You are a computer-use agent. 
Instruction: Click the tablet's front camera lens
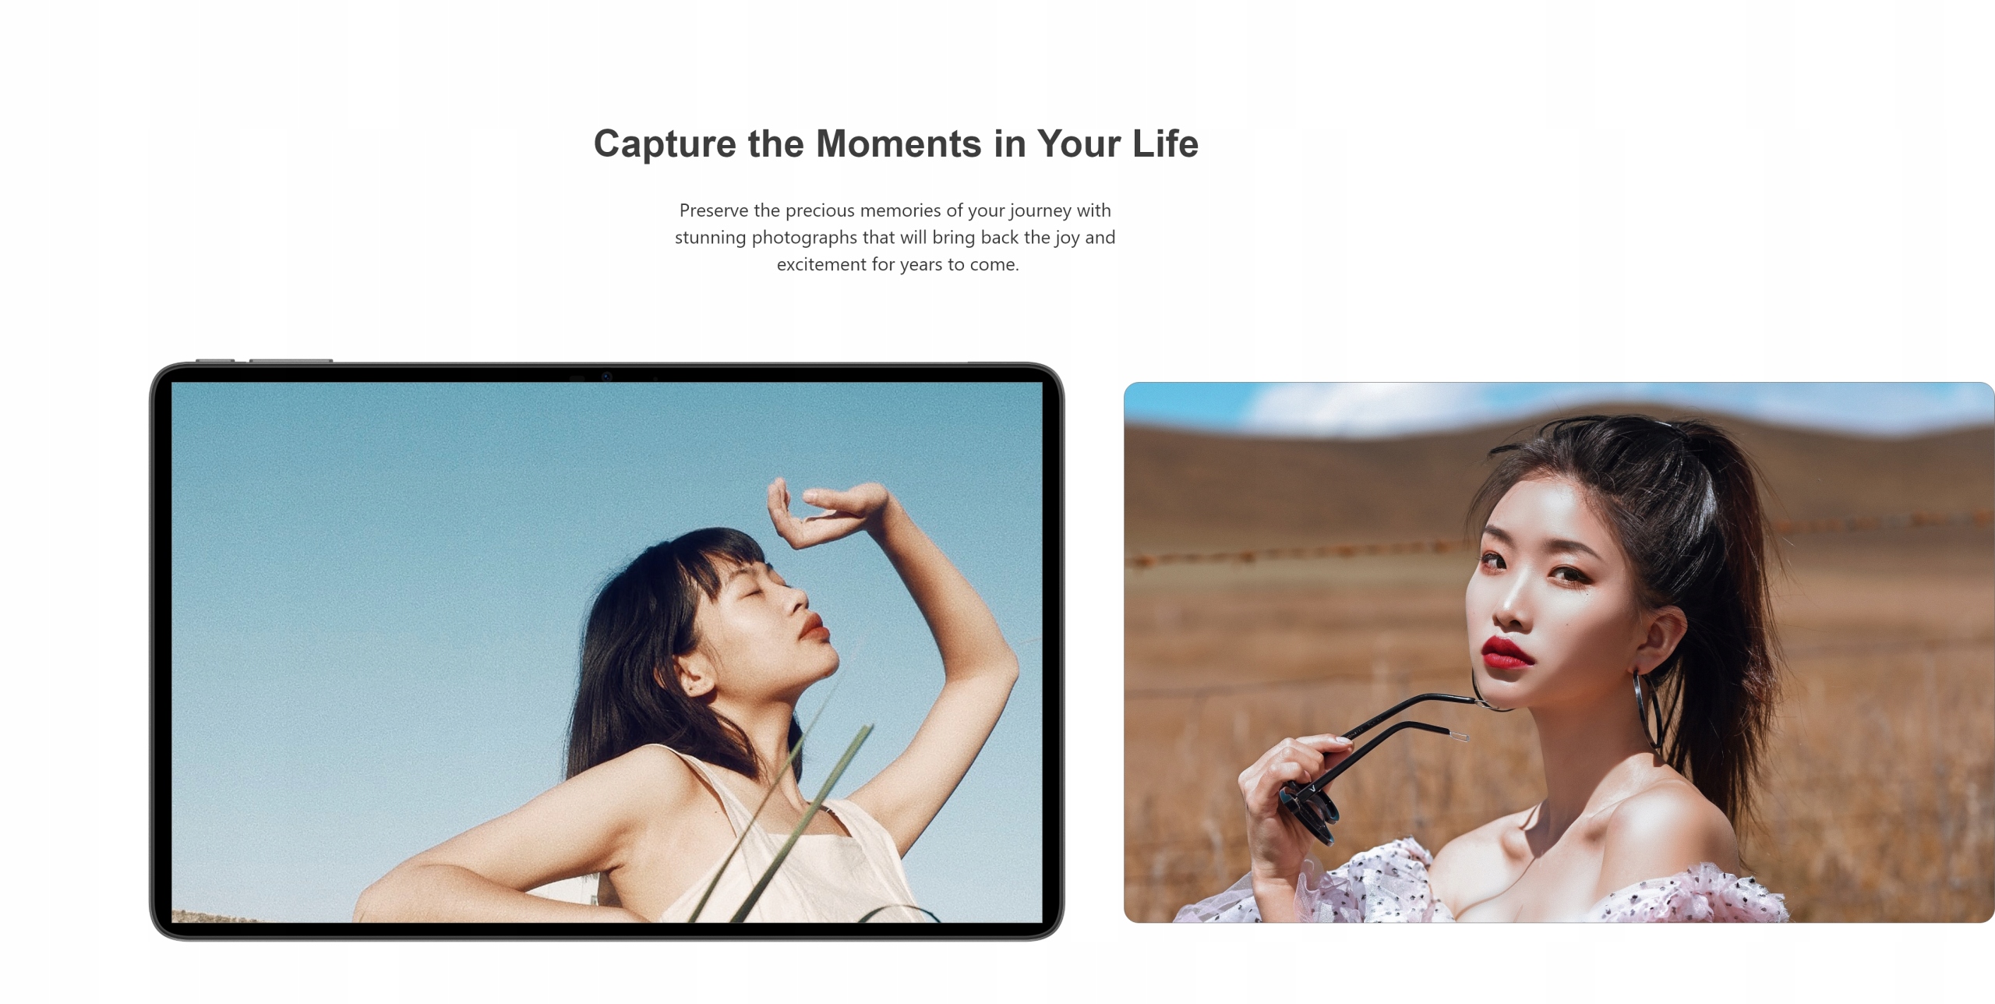pos(606,377)
